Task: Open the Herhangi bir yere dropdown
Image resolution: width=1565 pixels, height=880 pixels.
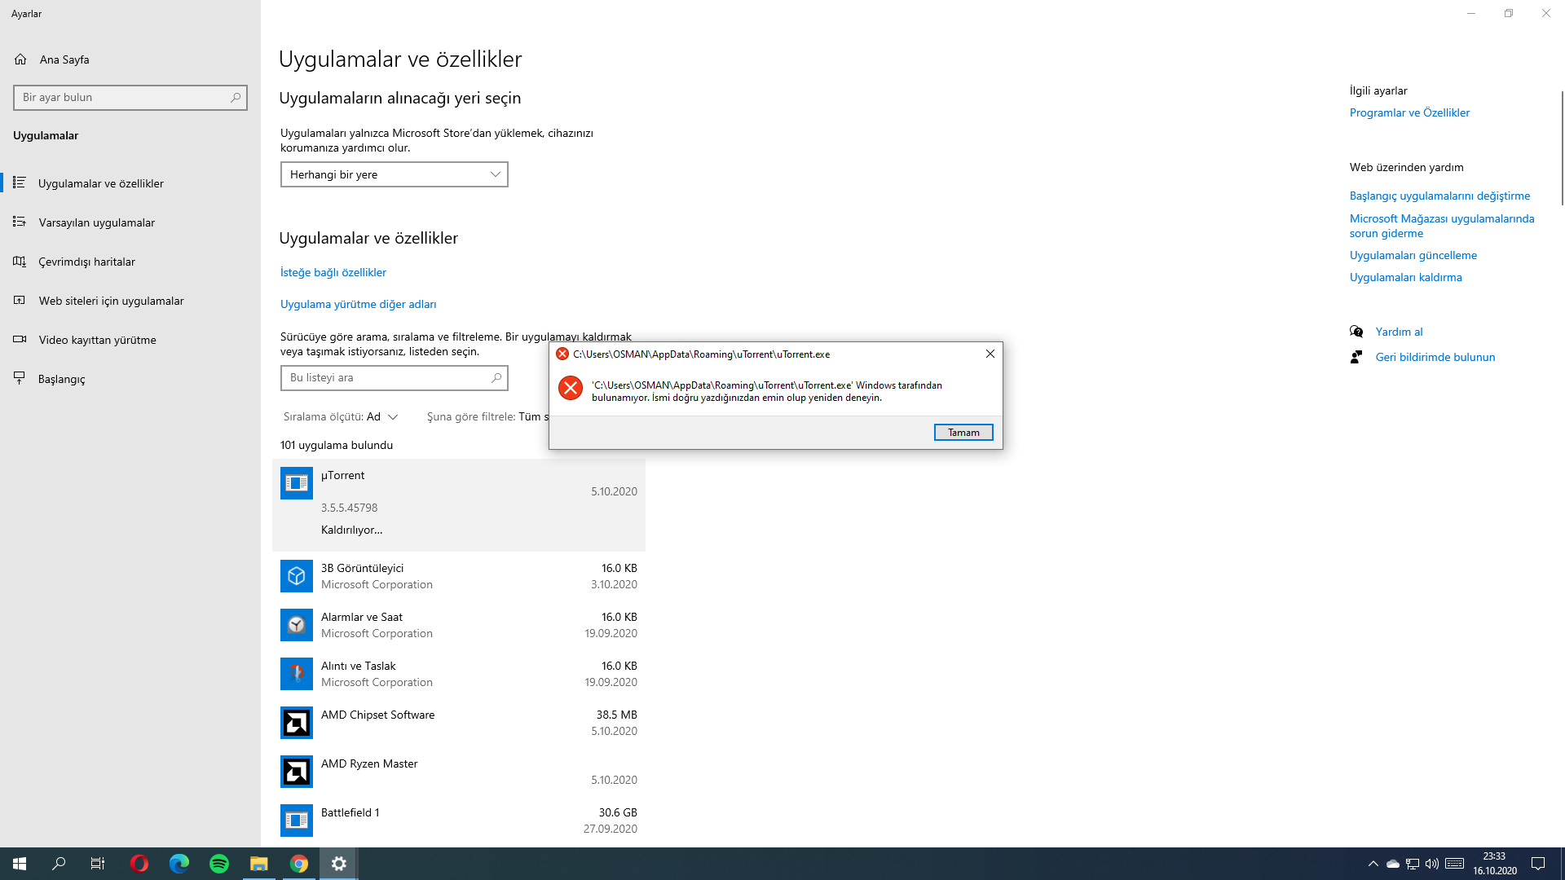Action: point(394,174)
